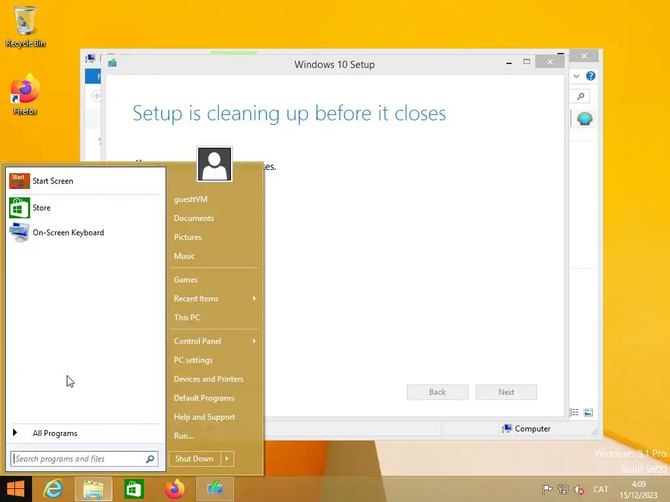Viewport: 670px width, 502px height.
Task: Click the Back button in Setup
Action: click(438, 392)
